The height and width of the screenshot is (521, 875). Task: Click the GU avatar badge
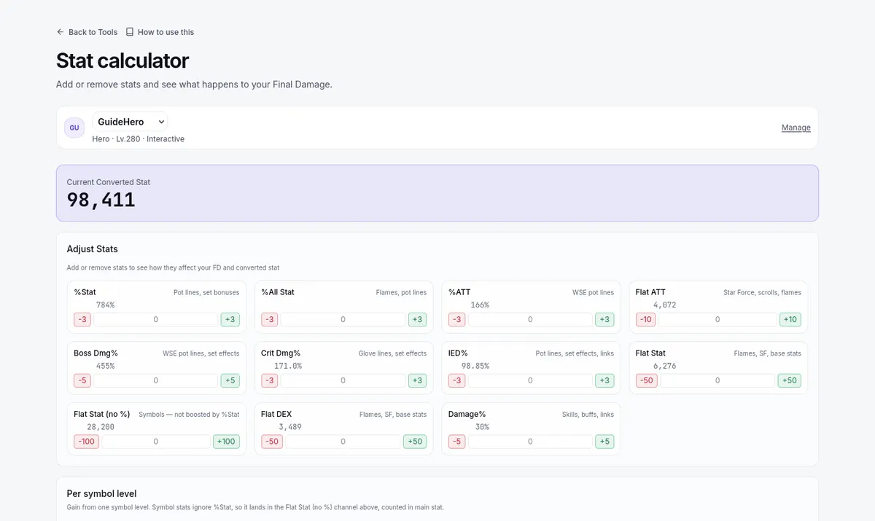(74, 128)
